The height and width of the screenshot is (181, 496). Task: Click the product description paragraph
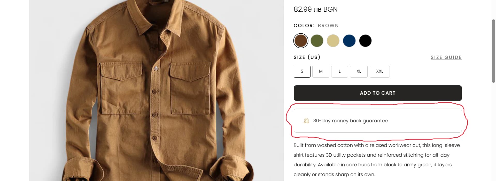point(377,160)
